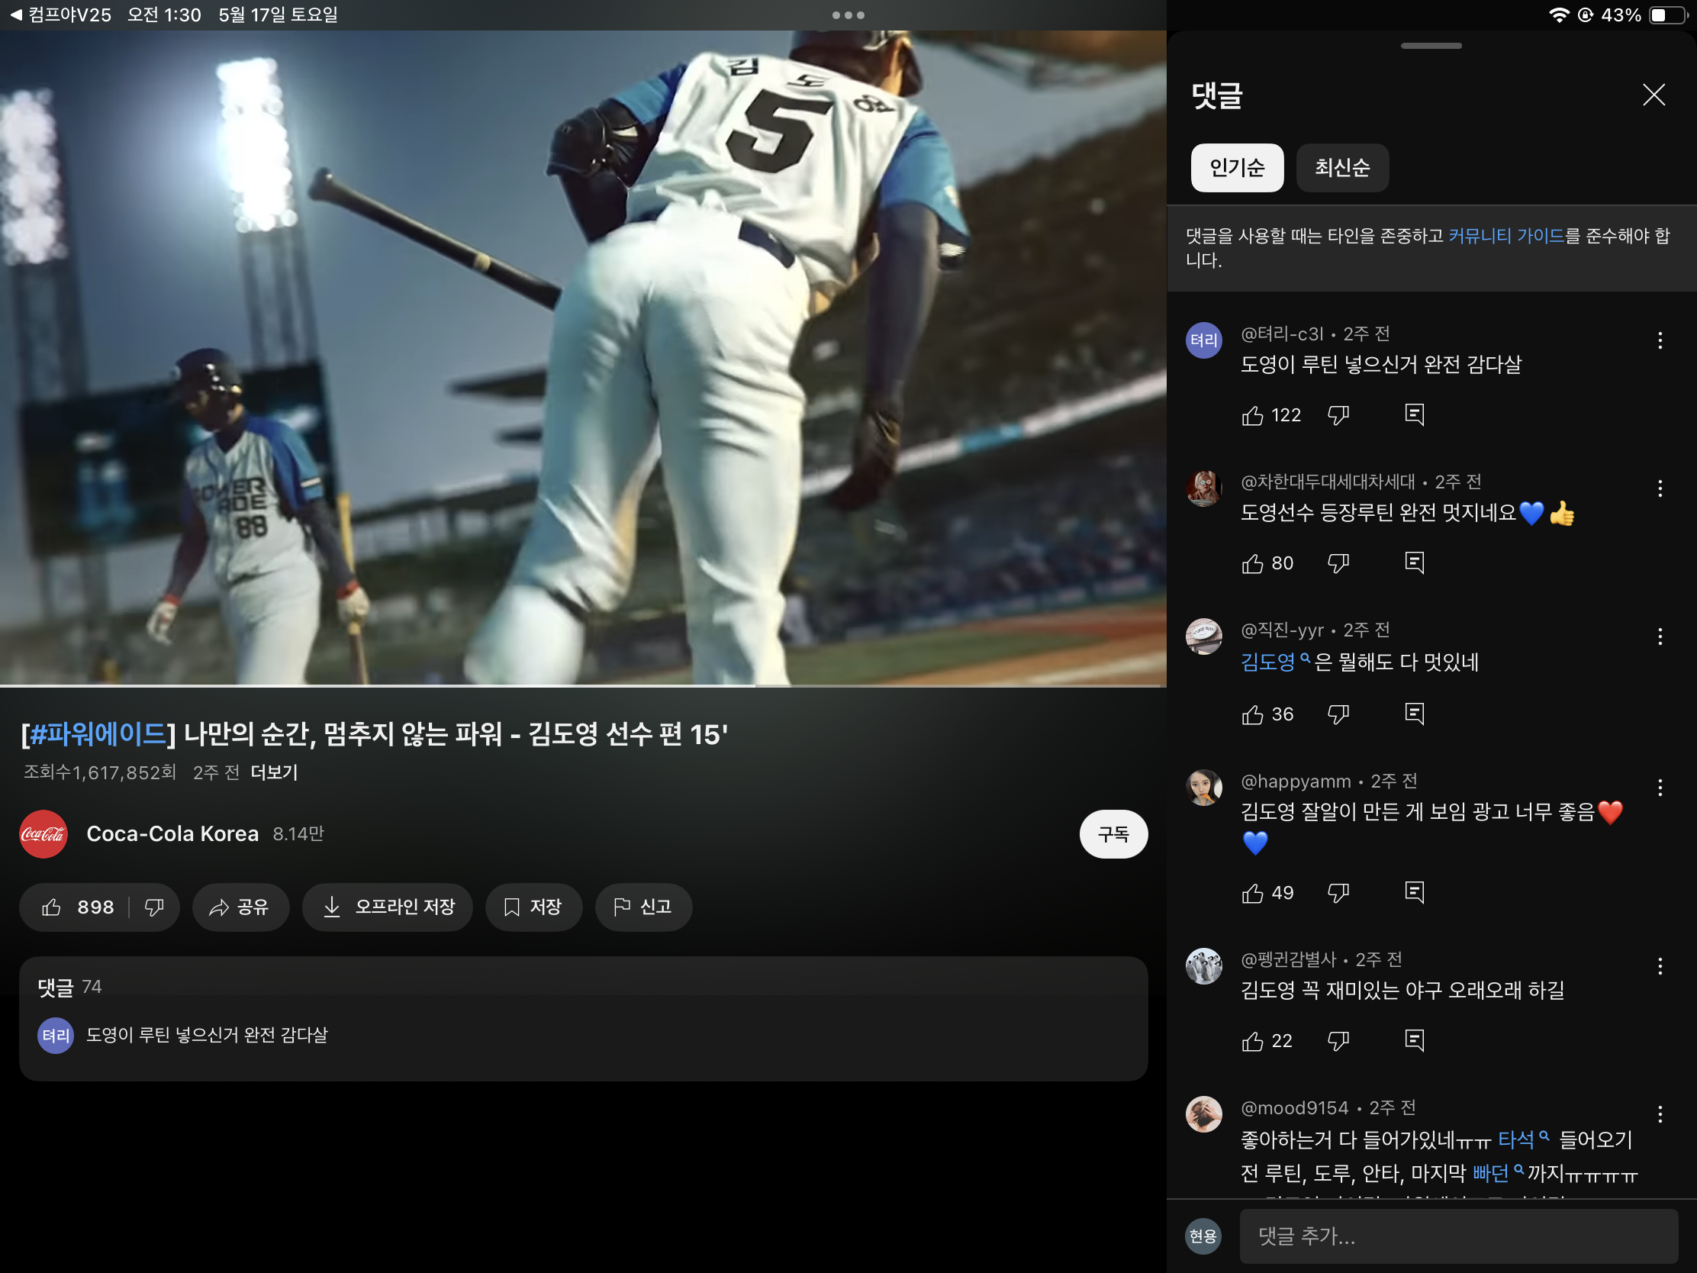Screen dimensions: 1697x1273
Task: Like the comment by @happyamm
Action: point(1252,892)
